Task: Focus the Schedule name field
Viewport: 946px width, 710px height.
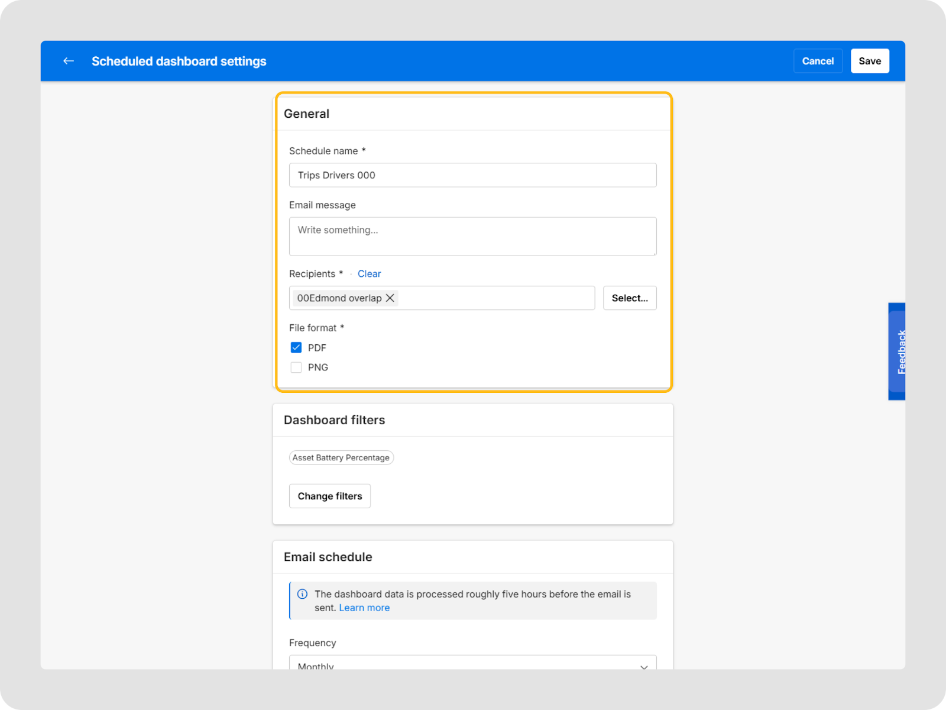Action: tap(472, 175)
